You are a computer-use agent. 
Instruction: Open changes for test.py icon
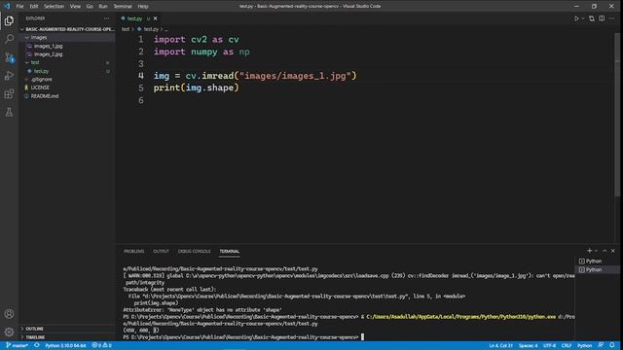[592, 18]
